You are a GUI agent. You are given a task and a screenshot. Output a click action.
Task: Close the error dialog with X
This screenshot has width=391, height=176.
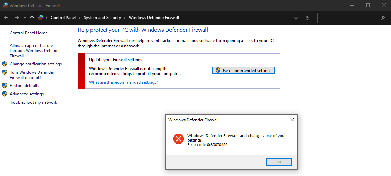point(292,120)
